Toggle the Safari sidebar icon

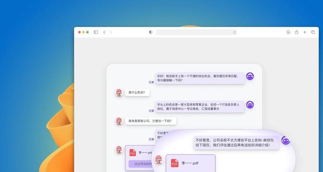coord(96,32)
